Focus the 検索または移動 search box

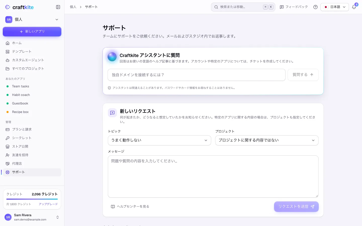243,7
